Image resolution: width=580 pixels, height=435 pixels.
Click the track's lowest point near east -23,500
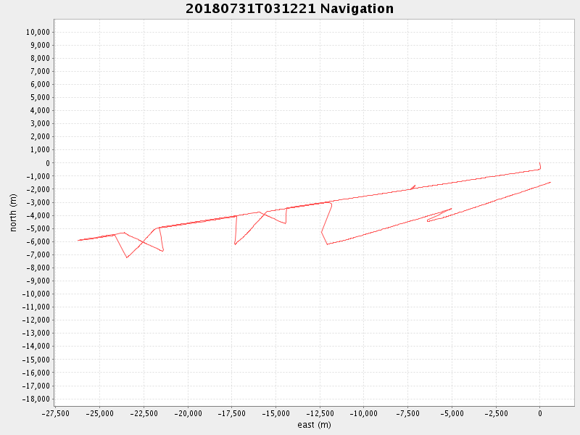(127, 257)
